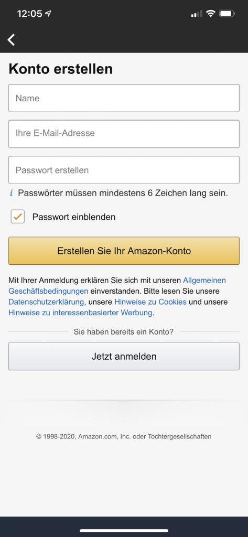
Task: Uncheck the Passwort einblenden checkbox
Action: (x=17, y=217)
